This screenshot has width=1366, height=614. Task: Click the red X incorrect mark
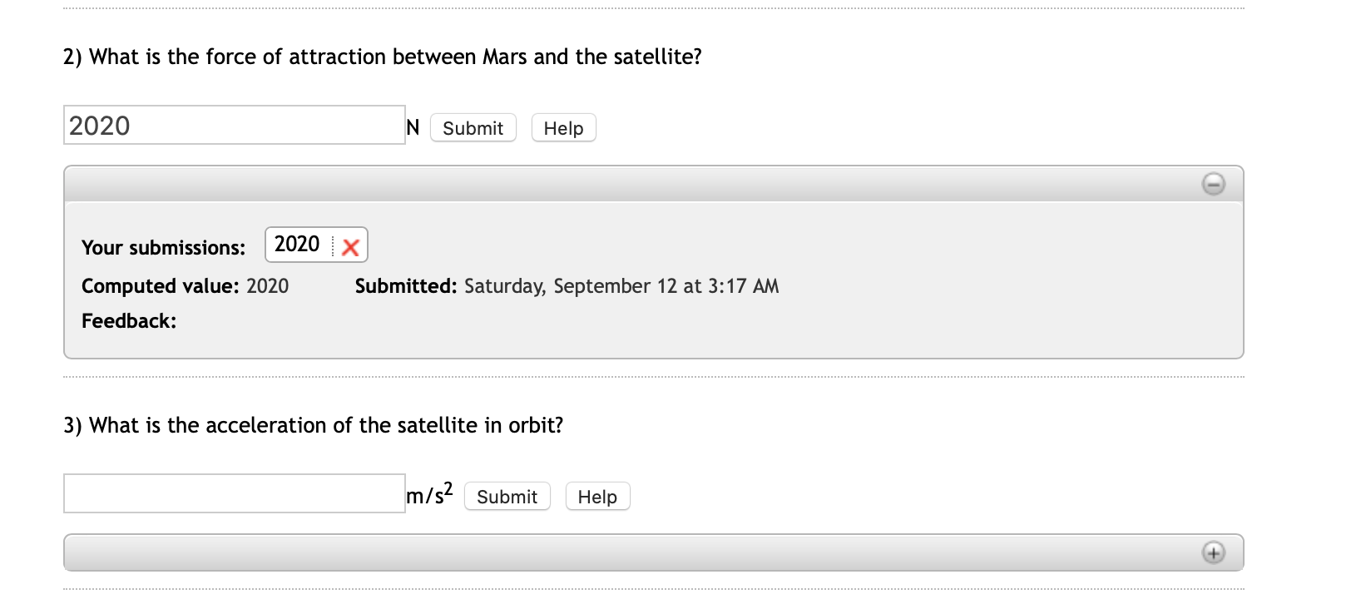pyautogui.click(x=350, y=247)
